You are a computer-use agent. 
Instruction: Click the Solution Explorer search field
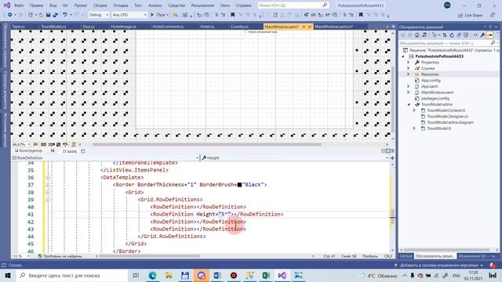(x=448, y=43)
